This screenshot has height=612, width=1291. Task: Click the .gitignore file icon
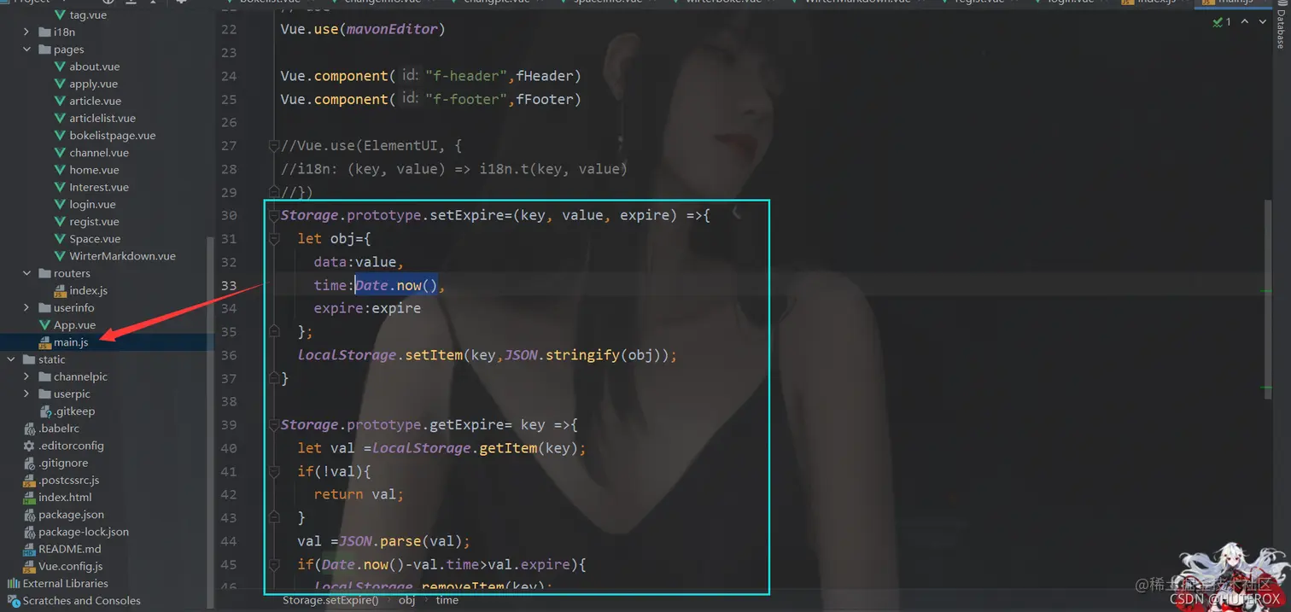(30, 463)
